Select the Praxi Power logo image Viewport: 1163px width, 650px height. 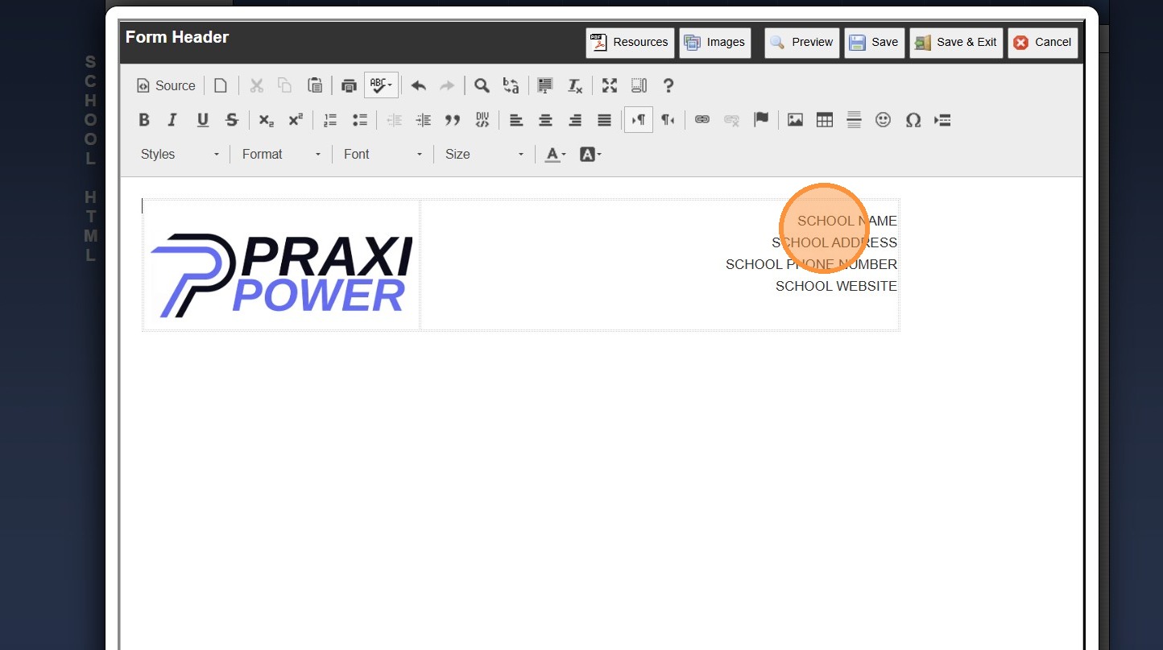click(282, 275)
